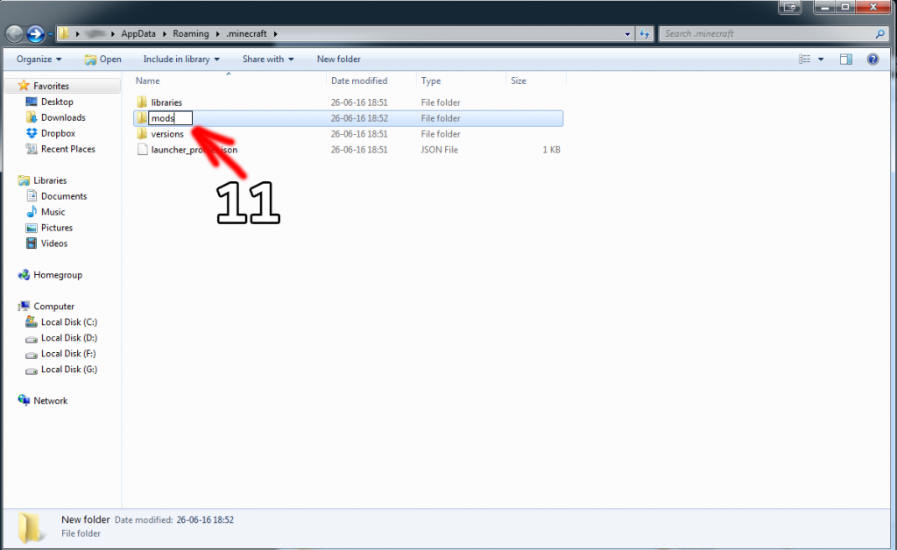Open the Documents library
The image size is (897, 550).
64,196
